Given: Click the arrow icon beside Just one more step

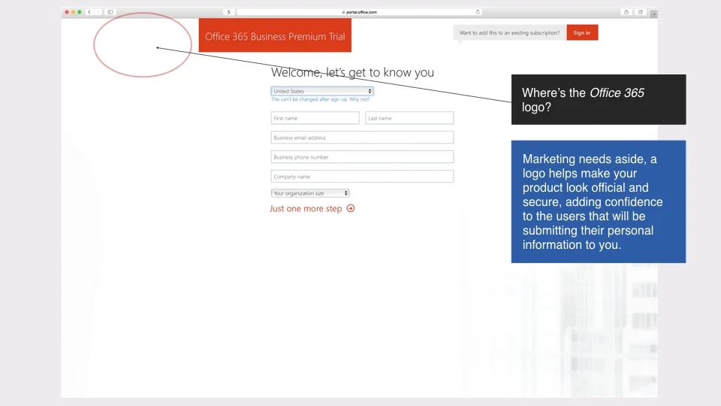Looking at the screenshot, I should tap(351, 208).
